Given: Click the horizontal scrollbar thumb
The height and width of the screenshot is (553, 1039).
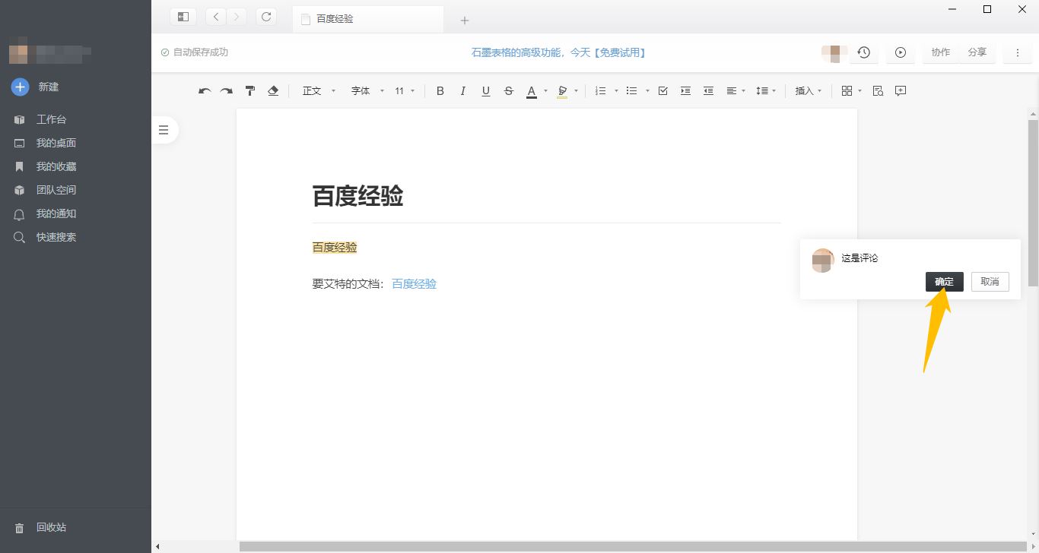Looking at the screenshot, I should point(633,546).
